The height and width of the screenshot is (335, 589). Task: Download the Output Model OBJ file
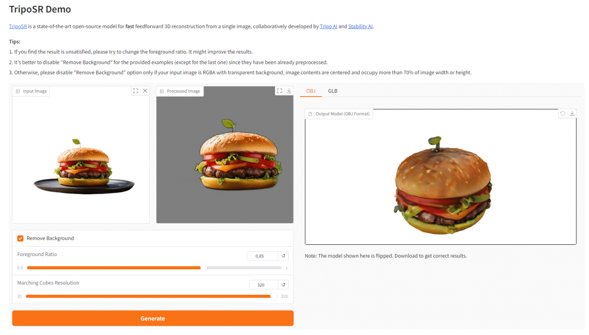click(x=572, y=113)
